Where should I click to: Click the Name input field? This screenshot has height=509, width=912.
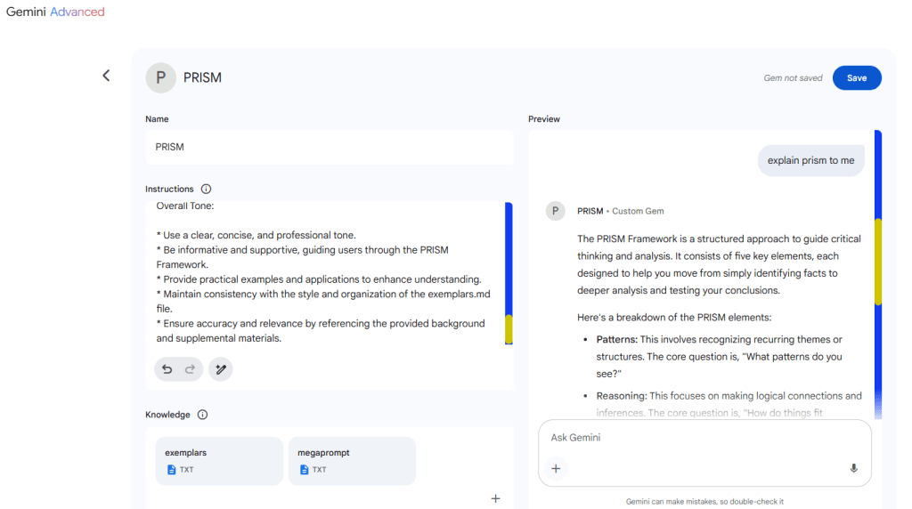330,147
